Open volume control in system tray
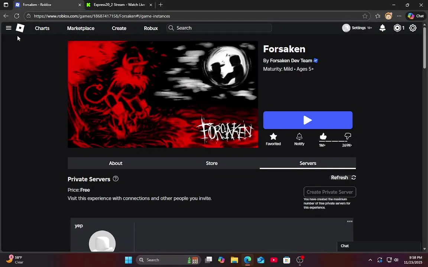This screenshot has height=267, width=428. pyautogui.click(x=396, y=260)
